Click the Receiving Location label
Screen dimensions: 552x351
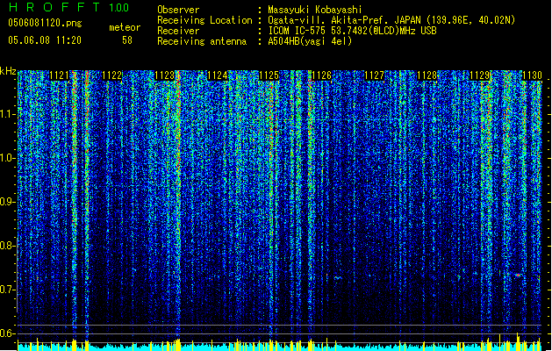tap(204, 20)
